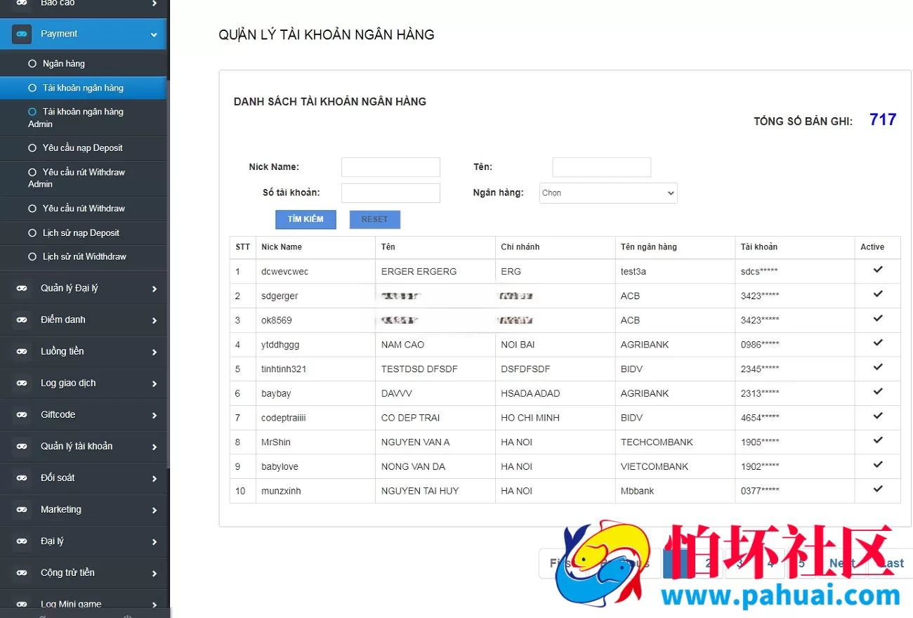This screenshot has width=913, height=618.
Task: Click the gamepad icon beside Log giao dịch
Action: (22, 383)
